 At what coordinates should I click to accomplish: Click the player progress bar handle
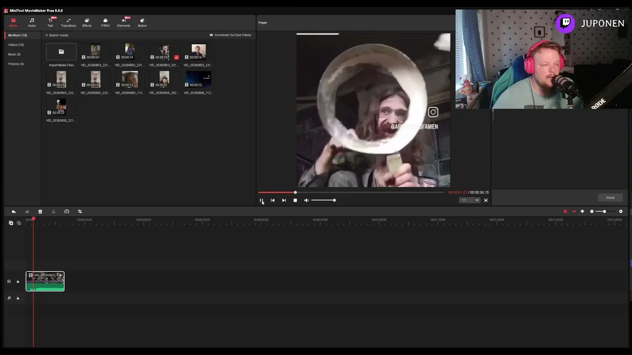(x=295, y=192)
